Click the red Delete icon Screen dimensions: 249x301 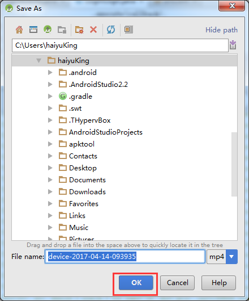93,30
